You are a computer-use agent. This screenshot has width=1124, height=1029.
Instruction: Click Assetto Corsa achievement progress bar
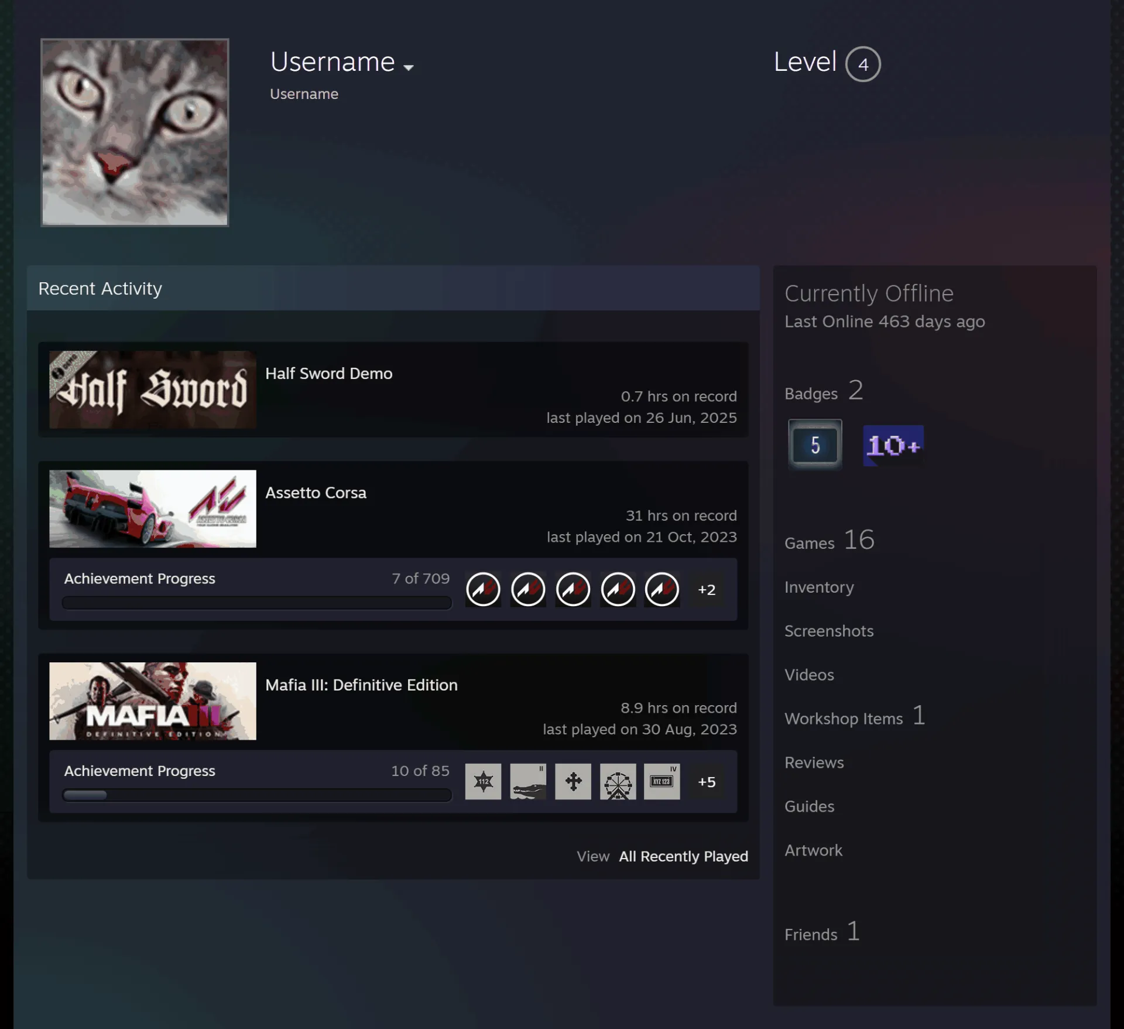click(x=257, y=603)
